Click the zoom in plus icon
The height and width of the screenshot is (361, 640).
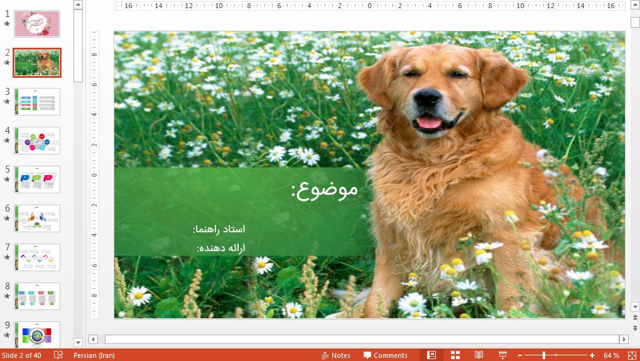[x=592, y=355]
